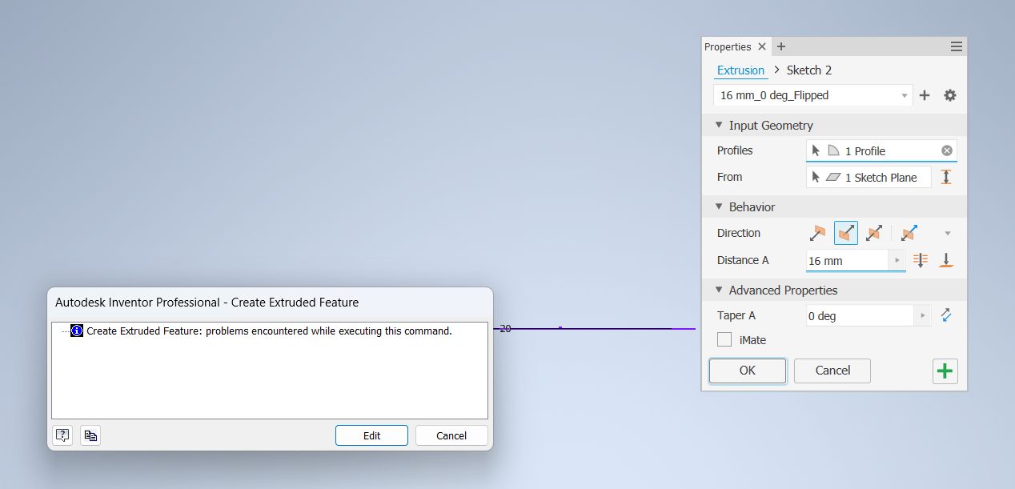
Task: Click Edit in the error dialog
Action: (x=371, y=435)
